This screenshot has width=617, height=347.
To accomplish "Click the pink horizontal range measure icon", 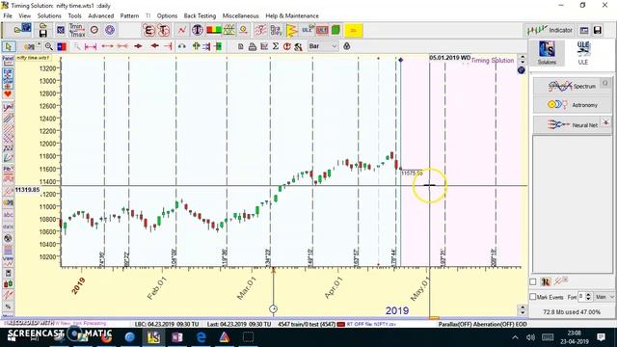I will pos(91,46).
